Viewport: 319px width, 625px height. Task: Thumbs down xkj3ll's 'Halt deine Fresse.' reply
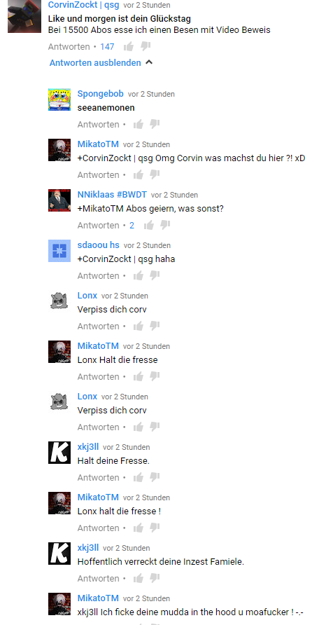[155, 477]
